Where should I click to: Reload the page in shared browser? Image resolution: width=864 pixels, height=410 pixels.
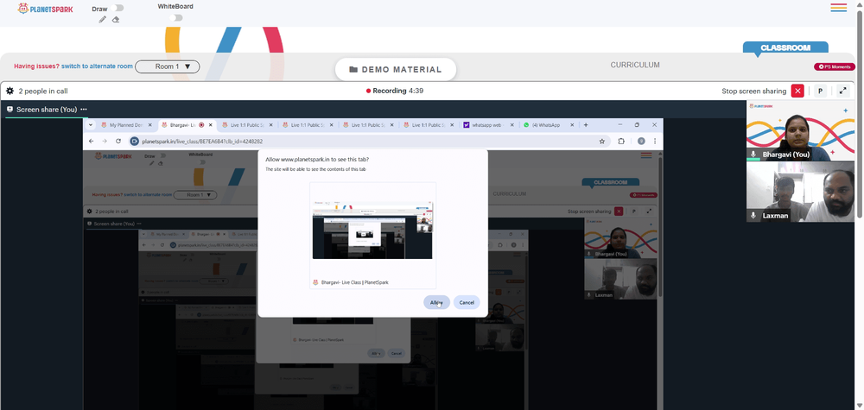tap(118, 142)
